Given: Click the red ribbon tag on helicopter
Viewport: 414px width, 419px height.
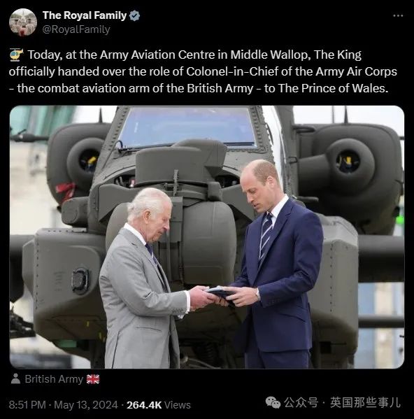Looking at the screenshot, I should (66, 190).
